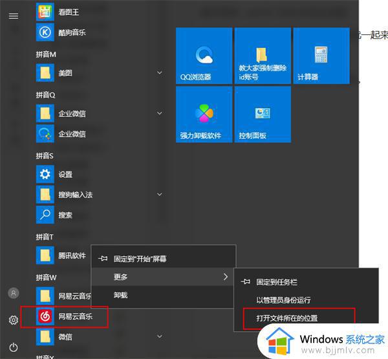
Task: Launch the 看图王 app icon
Action: click(45, 12)
